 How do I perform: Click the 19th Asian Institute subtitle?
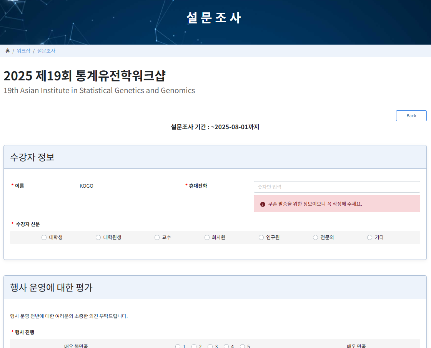pyautogui.click(x=99, y=90)
